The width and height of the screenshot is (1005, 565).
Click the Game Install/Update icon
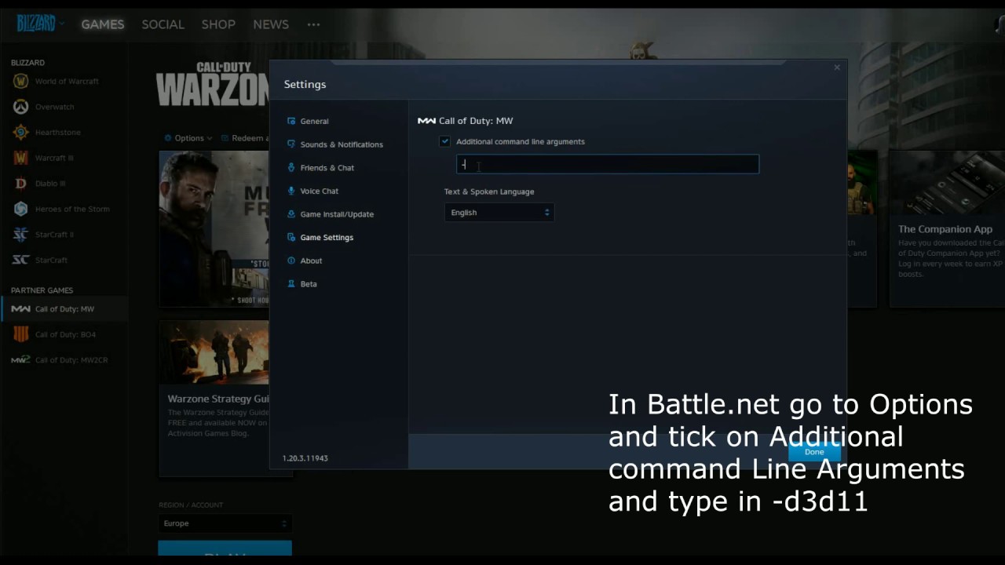[x=291, y=214]
